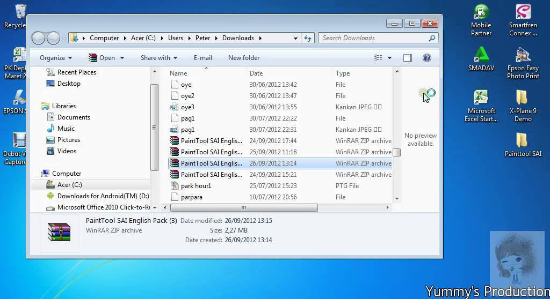The width and height of the screenshot is (550, 299).
Task: Click the Forward navigation arrow button
Action: (x=53, y=38)
